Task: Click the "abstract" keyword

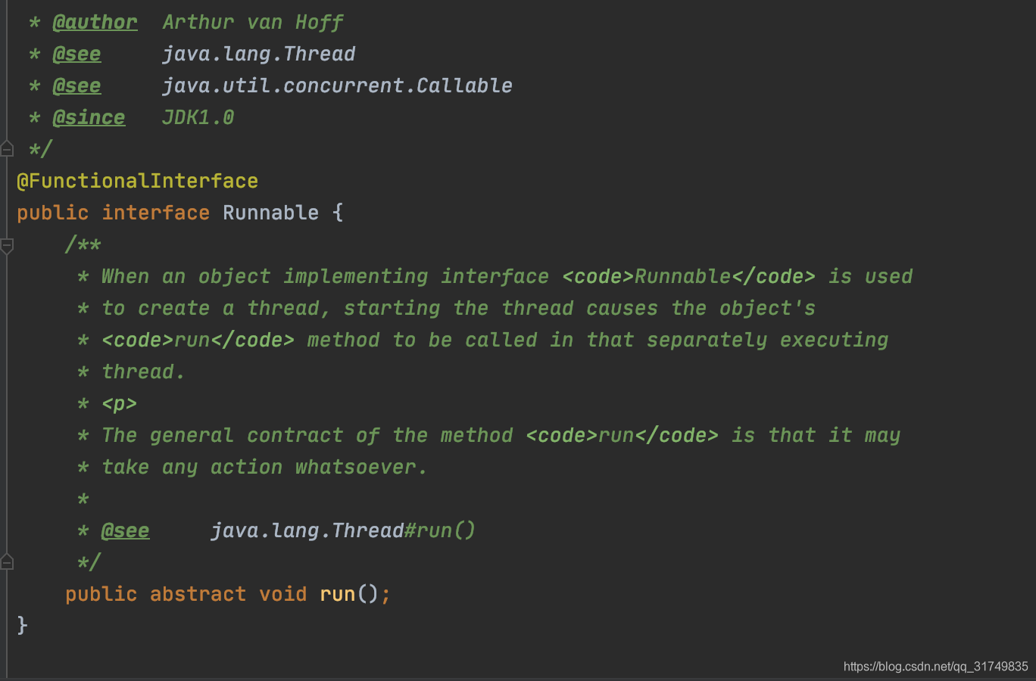Action: 198,595
